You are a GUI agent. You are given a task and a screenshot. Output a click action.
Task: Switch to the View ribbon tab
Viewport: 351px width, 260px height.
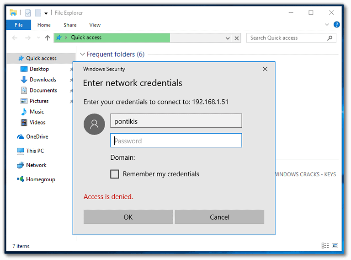point(95,25)
